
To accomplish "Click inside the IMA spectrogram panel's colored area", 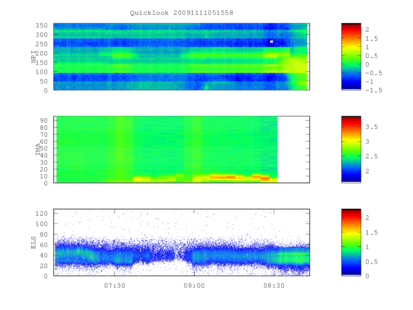I will point(167,149).
